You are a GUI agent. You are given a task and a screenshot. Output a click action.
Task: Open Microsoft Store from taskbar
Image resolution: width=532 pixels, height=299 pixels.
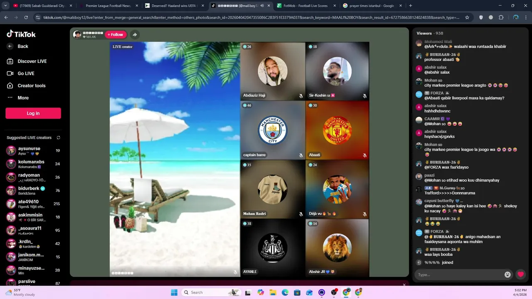[297, 292]
